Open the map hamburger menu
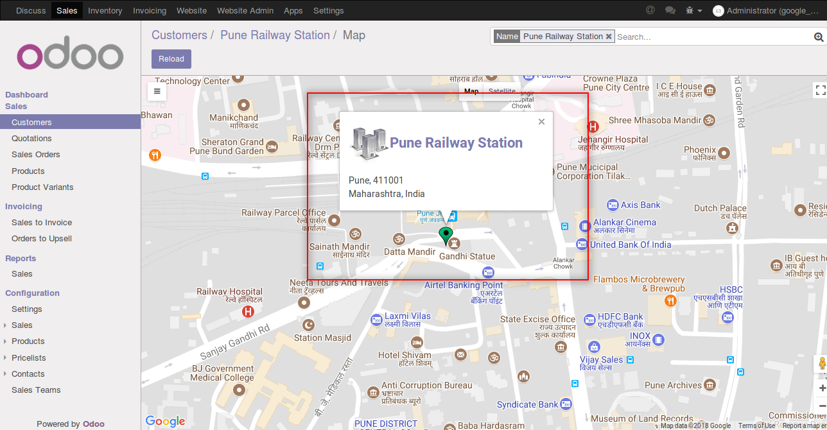827x430 pixels. click(157, 91)
